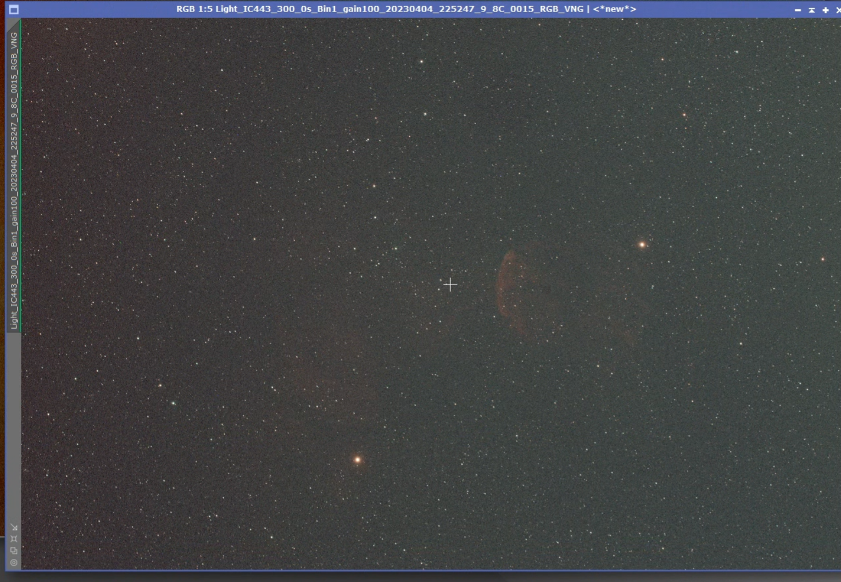Image resolution: width=841 pixels, height=582 pixels.
Task: Click the overlapping squares duplicate icon
Action: 14,551
